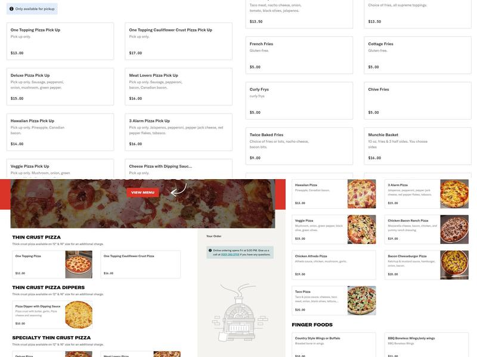Click the VIEW MENU button
Screen dimensions: 477x357
click(143, 192)
